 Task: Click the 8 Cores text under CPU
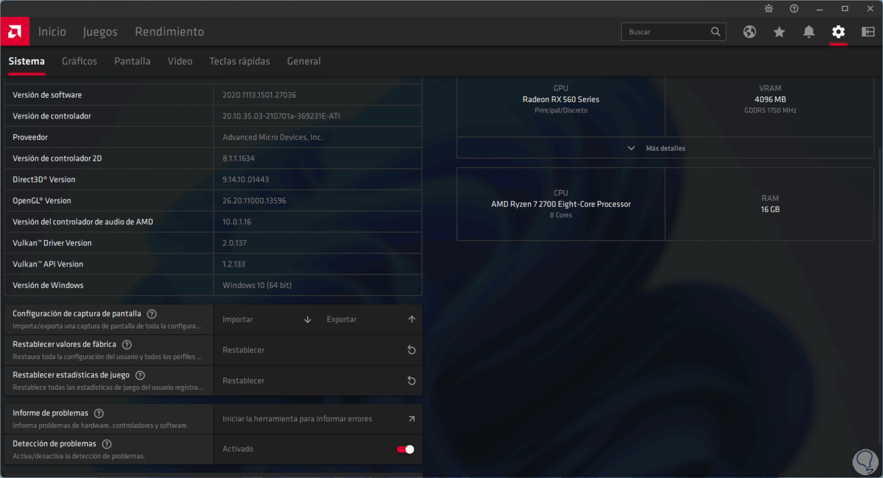(x=561, y=215)
